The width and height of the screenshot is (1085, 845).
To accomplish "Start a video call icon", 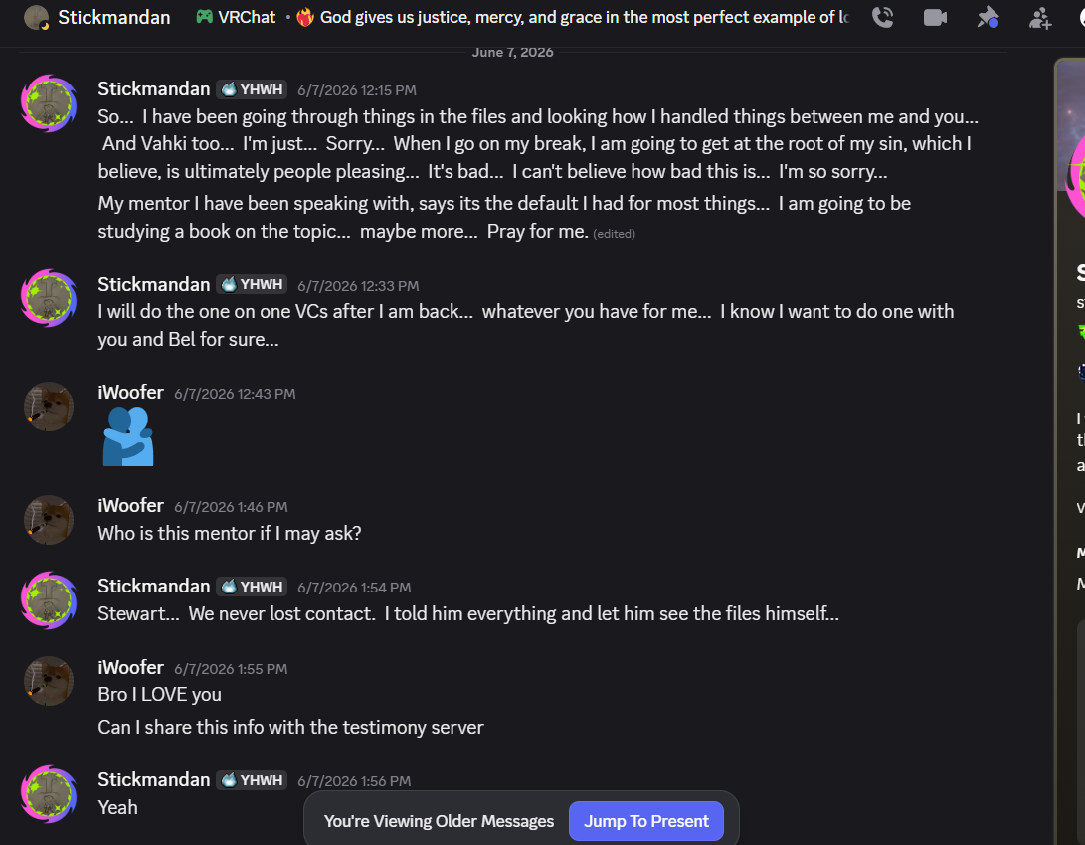I will pos(935,17).
